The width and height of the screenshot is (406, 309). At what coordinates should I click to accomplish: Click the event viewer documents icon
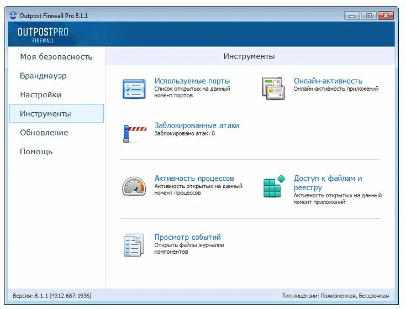(x=134, y=245)
